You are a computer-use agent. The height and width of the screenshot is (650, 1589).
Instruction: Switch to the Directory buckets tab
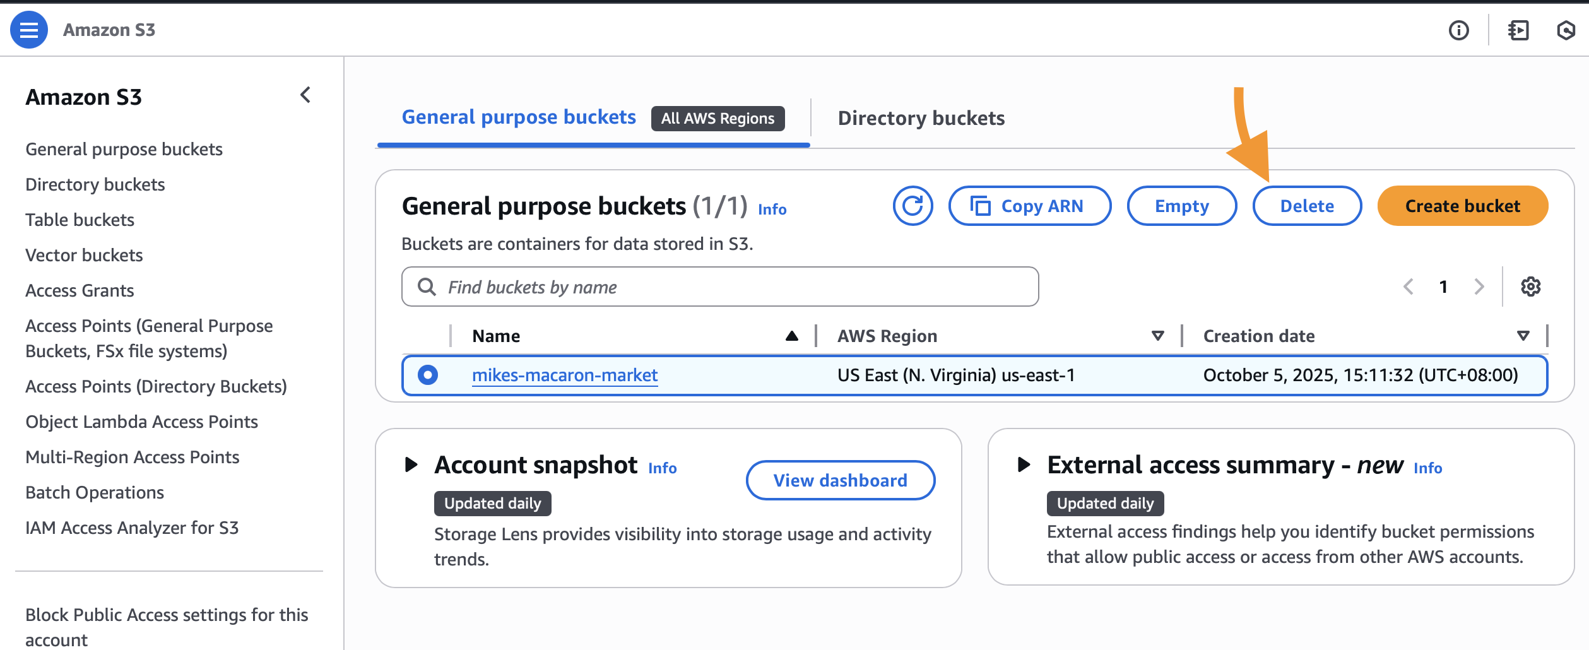[921, 118]
